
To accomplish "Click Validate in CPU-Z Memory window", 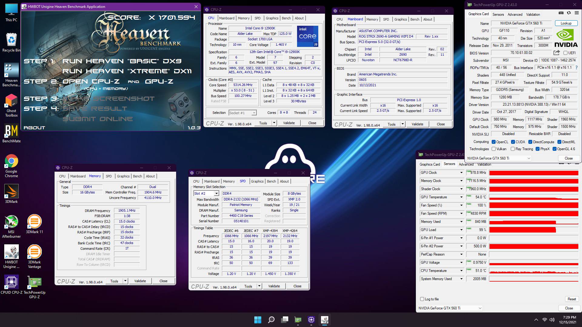I will (140, 281).
